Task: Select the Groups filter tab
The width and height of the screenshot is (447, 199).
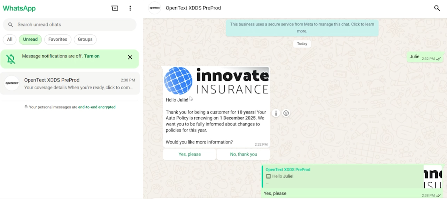Action: click(85, 39)
